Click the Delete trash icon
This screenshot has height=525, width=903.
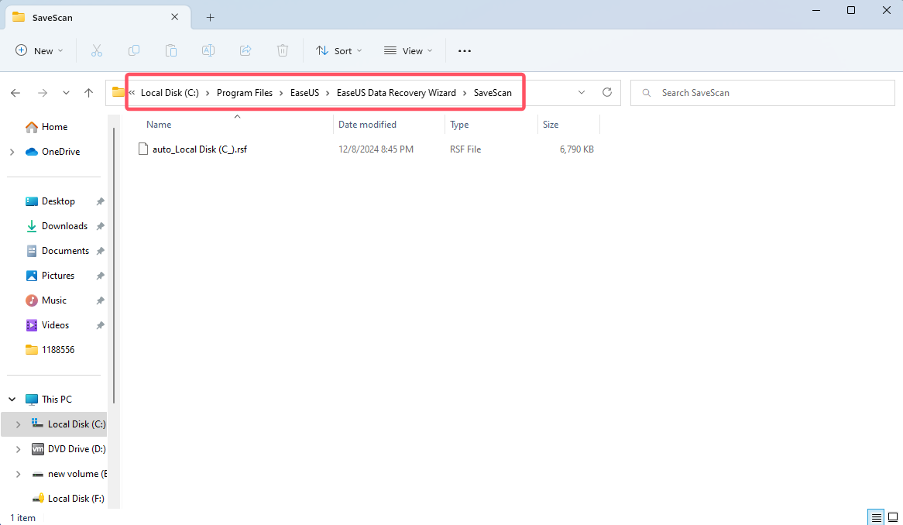(282, 50)
